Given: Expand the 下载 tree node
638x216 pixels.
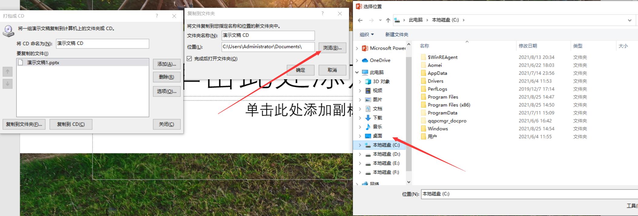Looking at the screenshot, I should coord(360,118).
